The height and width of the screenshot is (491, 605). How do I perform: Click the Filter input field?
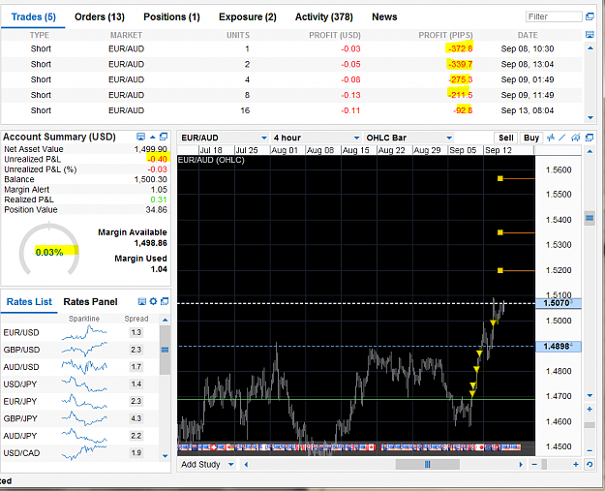coord(554,16)
